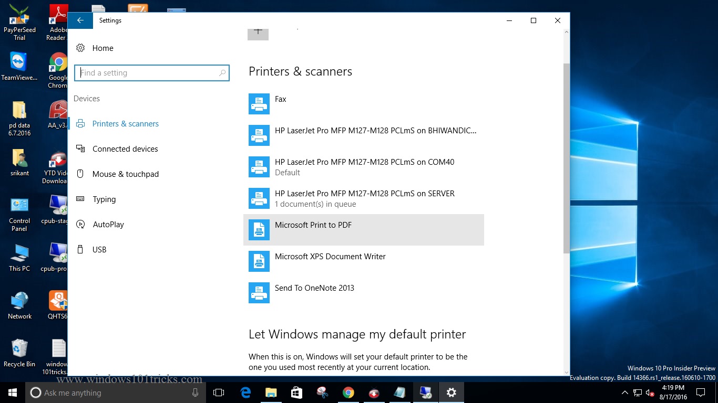Open the Action Center notifications
Screen dimensions: 718x403
pyautogui.click(x=701, y=393)
